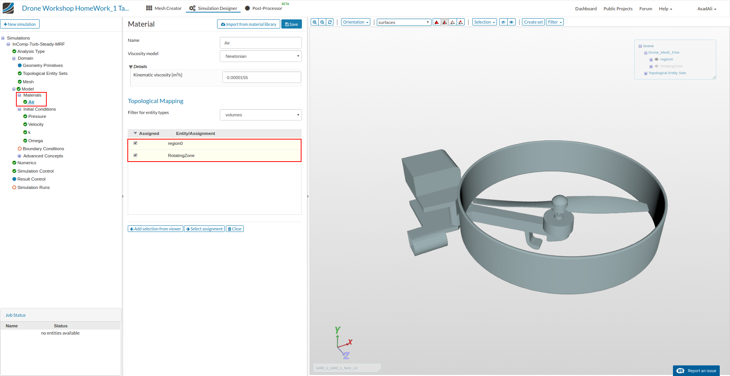Toggle RotatingZone visibility eye in scene tree

point(657,66)
